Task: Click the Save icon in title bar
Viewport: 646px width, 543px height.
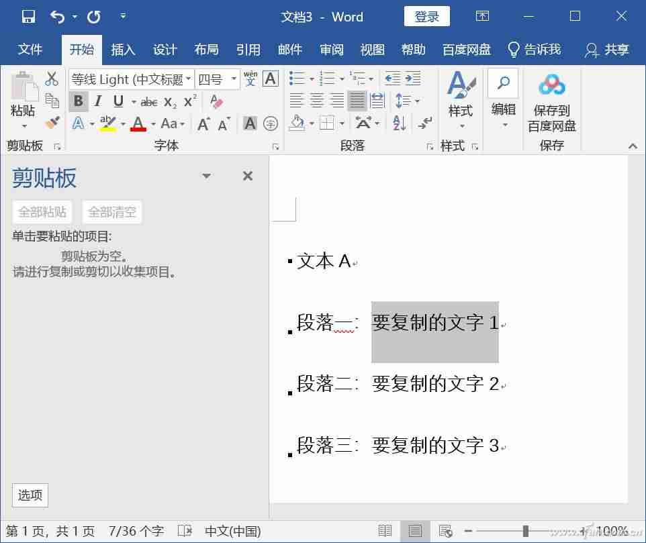Action: click(28, 17)
